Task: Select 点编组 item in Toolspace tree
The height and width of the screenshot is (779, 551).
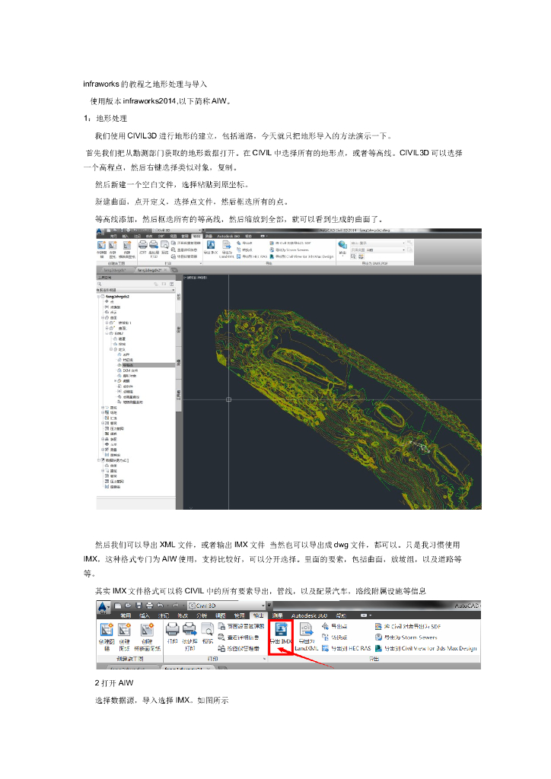Action: coord(113,307)
